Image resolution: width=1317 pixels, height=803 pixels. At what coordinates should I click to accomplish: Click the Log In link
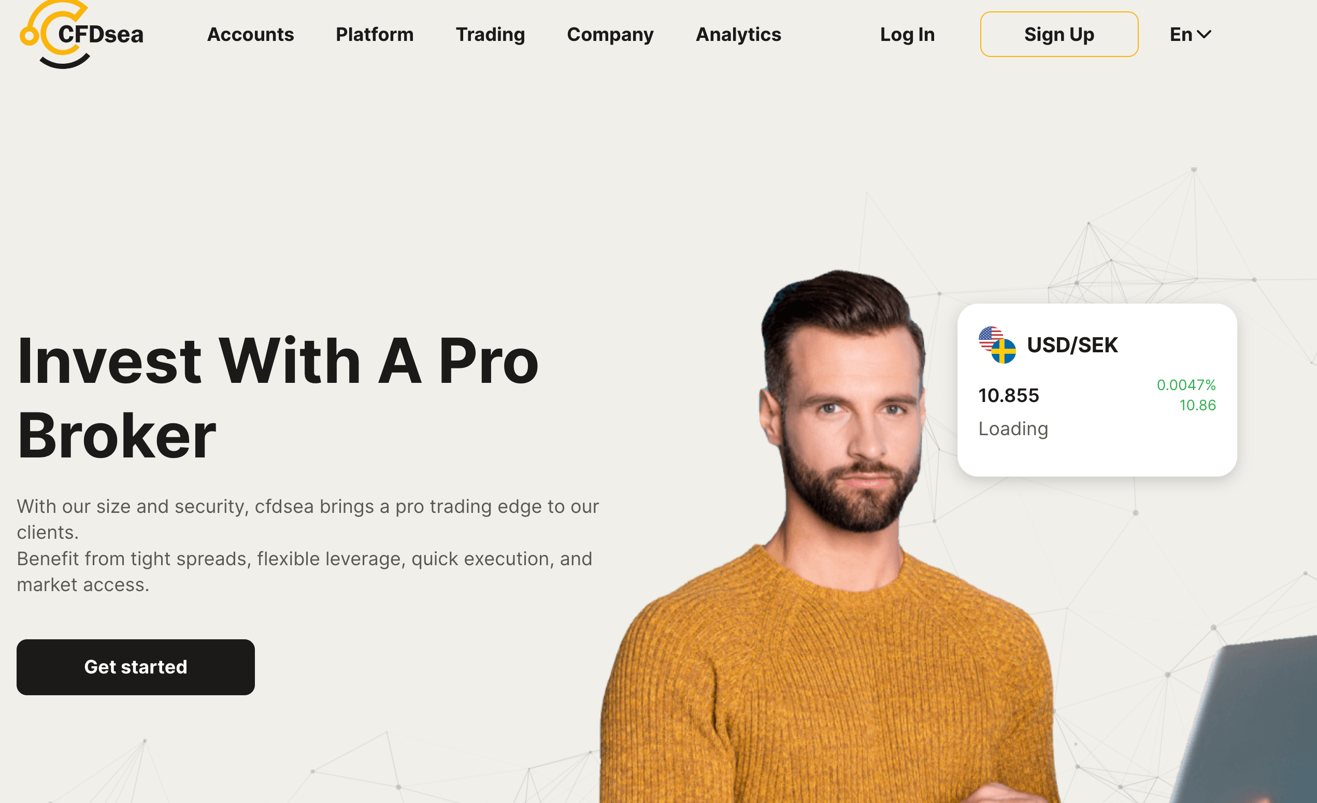(x=907, y=34)
